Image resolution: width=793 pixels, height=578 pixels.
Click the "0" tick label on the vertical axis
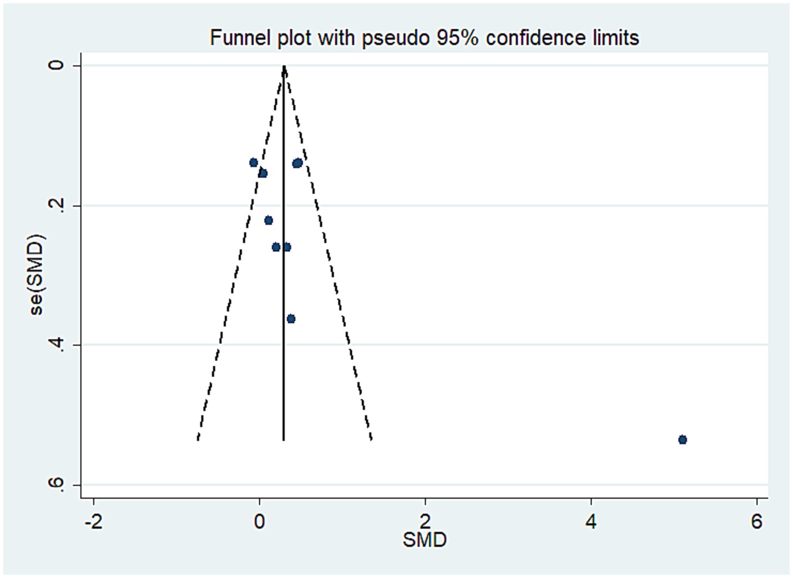pyautogui.click(x=55, y=66)
